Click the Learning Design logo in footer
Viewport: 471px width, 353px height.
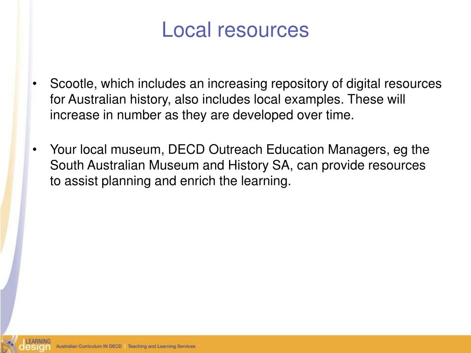click(x=26, y=344)
